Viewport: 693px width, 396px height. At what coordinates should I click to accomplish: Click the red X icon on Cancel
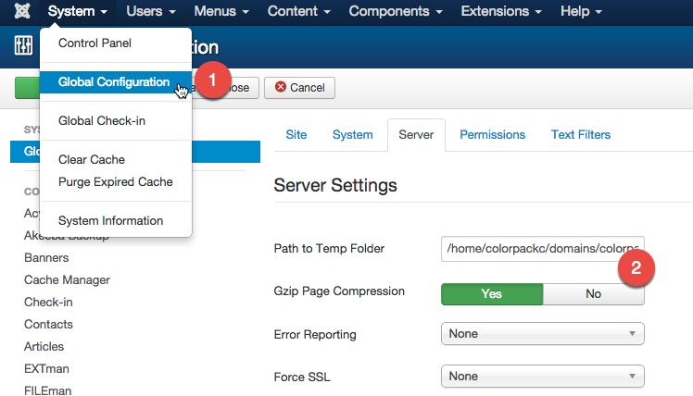pos(280,87)
